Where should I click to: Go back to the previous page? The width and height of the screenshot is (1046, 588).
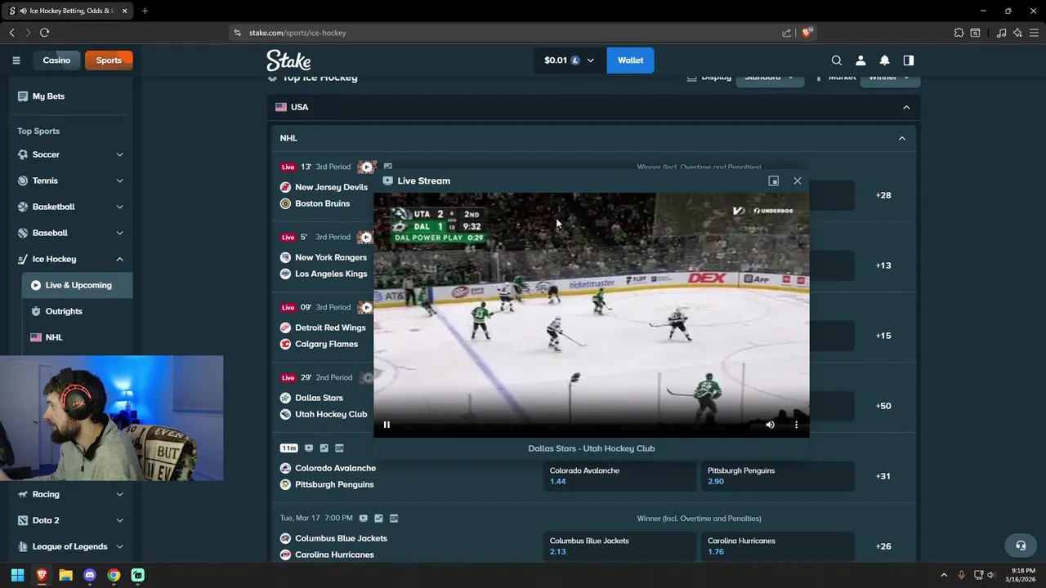click(11, 33)
